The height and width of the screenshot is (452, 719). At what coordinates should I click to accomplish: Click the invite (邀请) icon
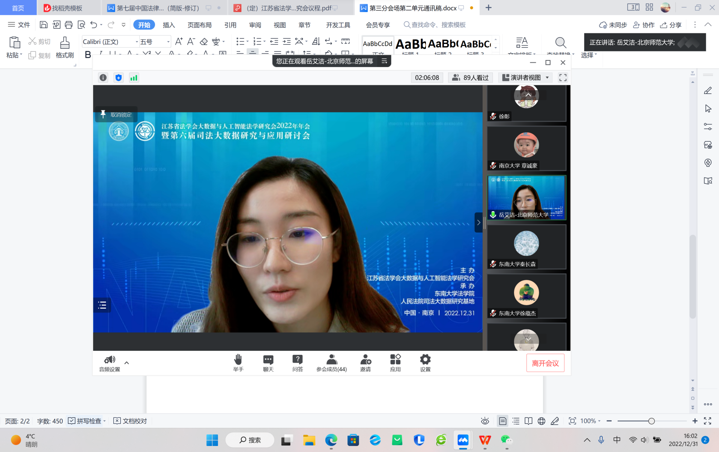(x=365, y=362)
